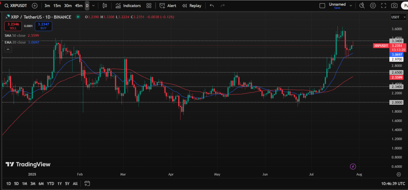Switch to the 30m timeframe
408x190 pixels.
pos(68,6)
